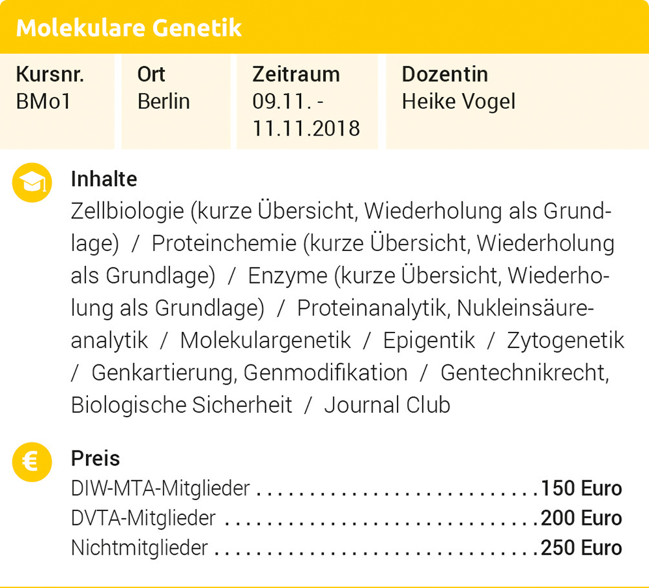Select the Zeitraum date 11.11.2018
This screenshot has height=588, width=649.
click(x=306, y=128)
